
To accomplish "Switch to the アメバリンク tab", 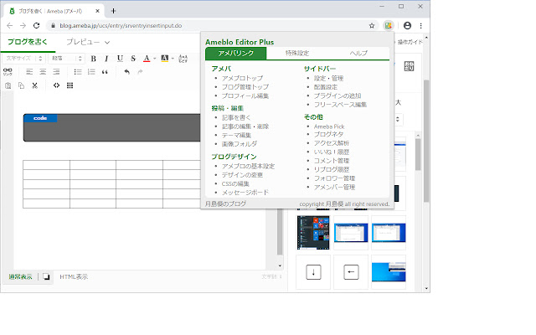I will point(235,54).
